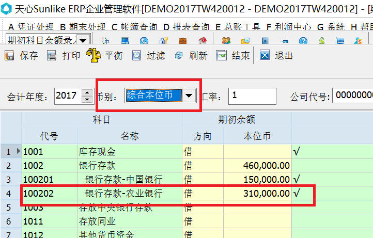
Task: Select the 银行存款 name cell in row 2
Action: click(x=130, y=166)
